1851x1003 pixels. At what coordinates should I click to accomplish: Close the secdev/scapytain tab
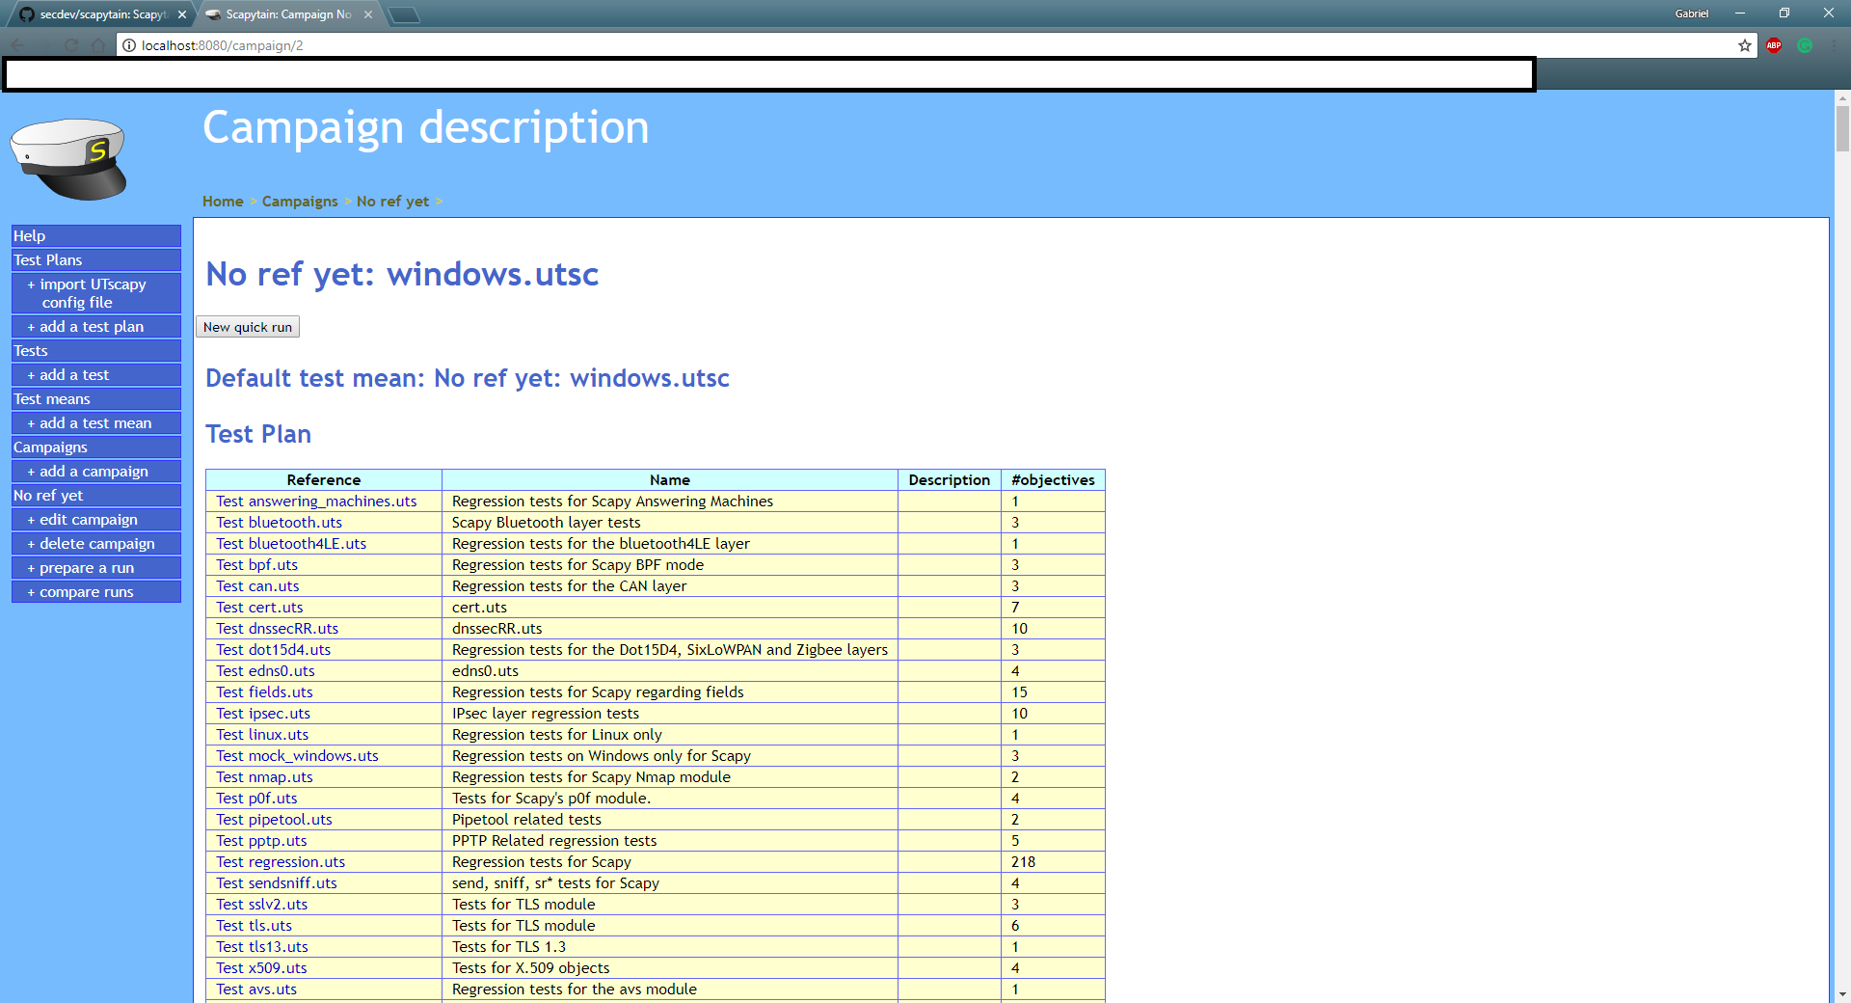coord(182,14)
